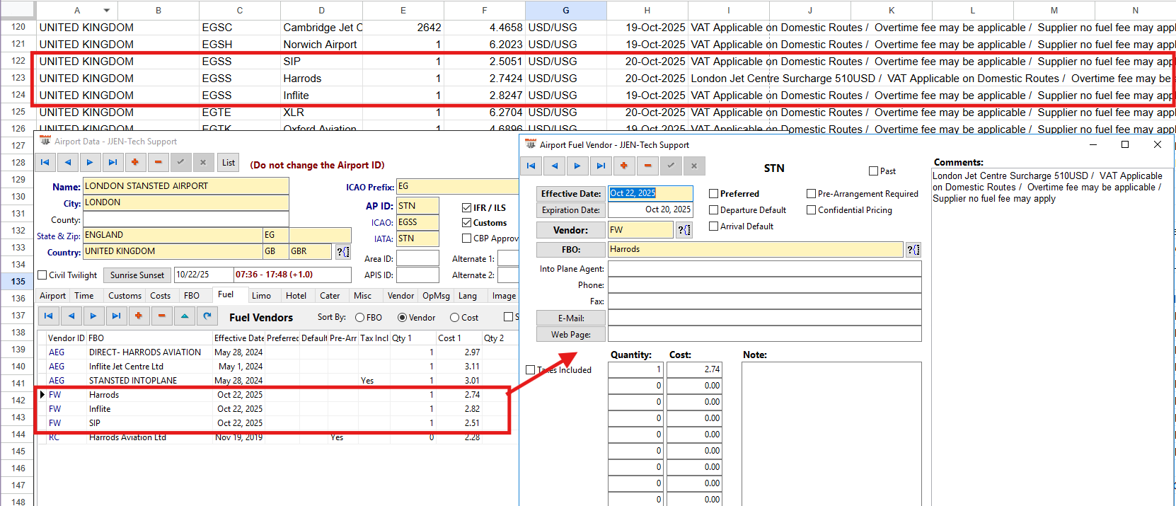Open Country lookup button next to GBR
1176x506 pixels.
(342, 252)
